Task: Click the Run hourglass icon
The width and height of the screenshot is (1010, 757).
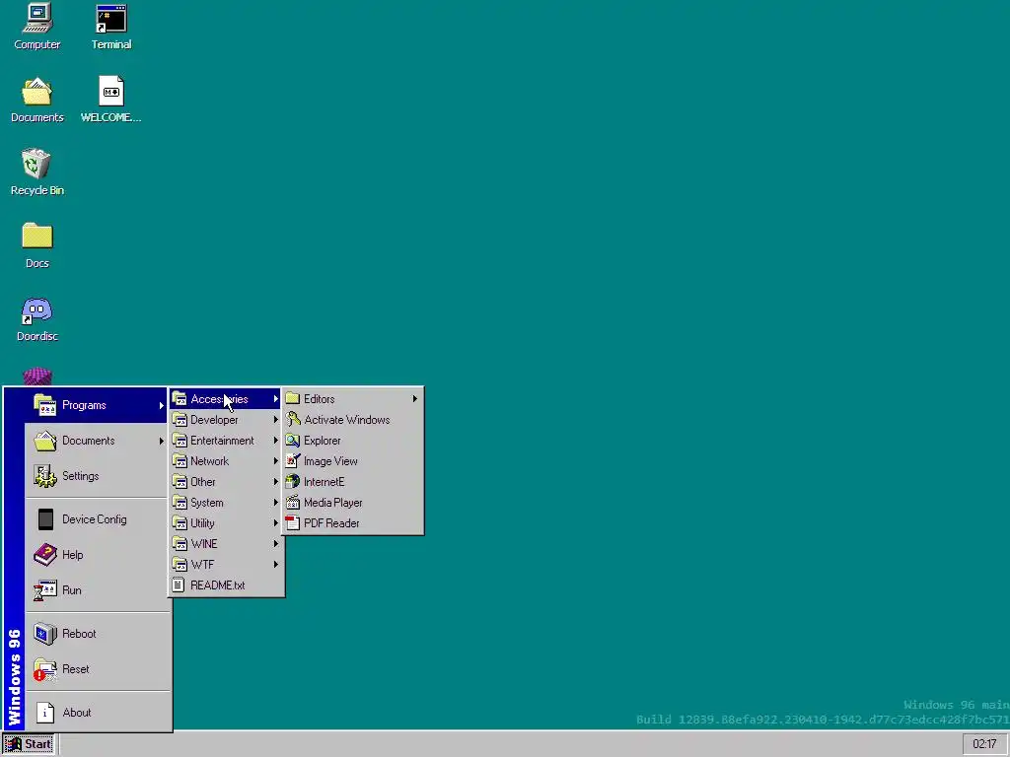Action: point(45,590)
